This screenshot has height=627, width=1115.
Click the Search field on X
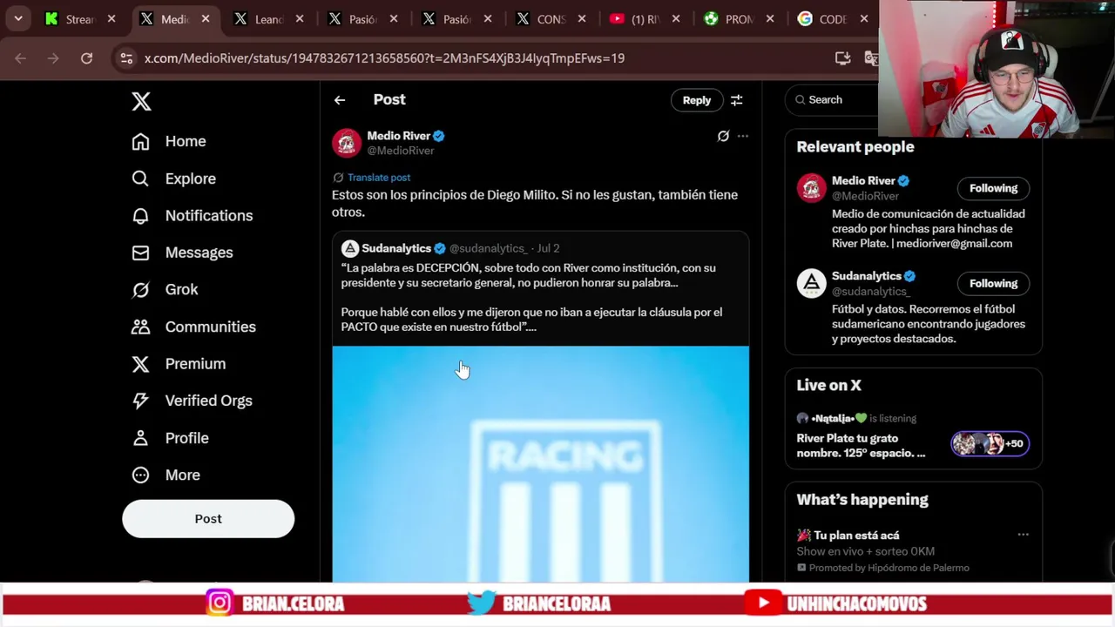832,100
